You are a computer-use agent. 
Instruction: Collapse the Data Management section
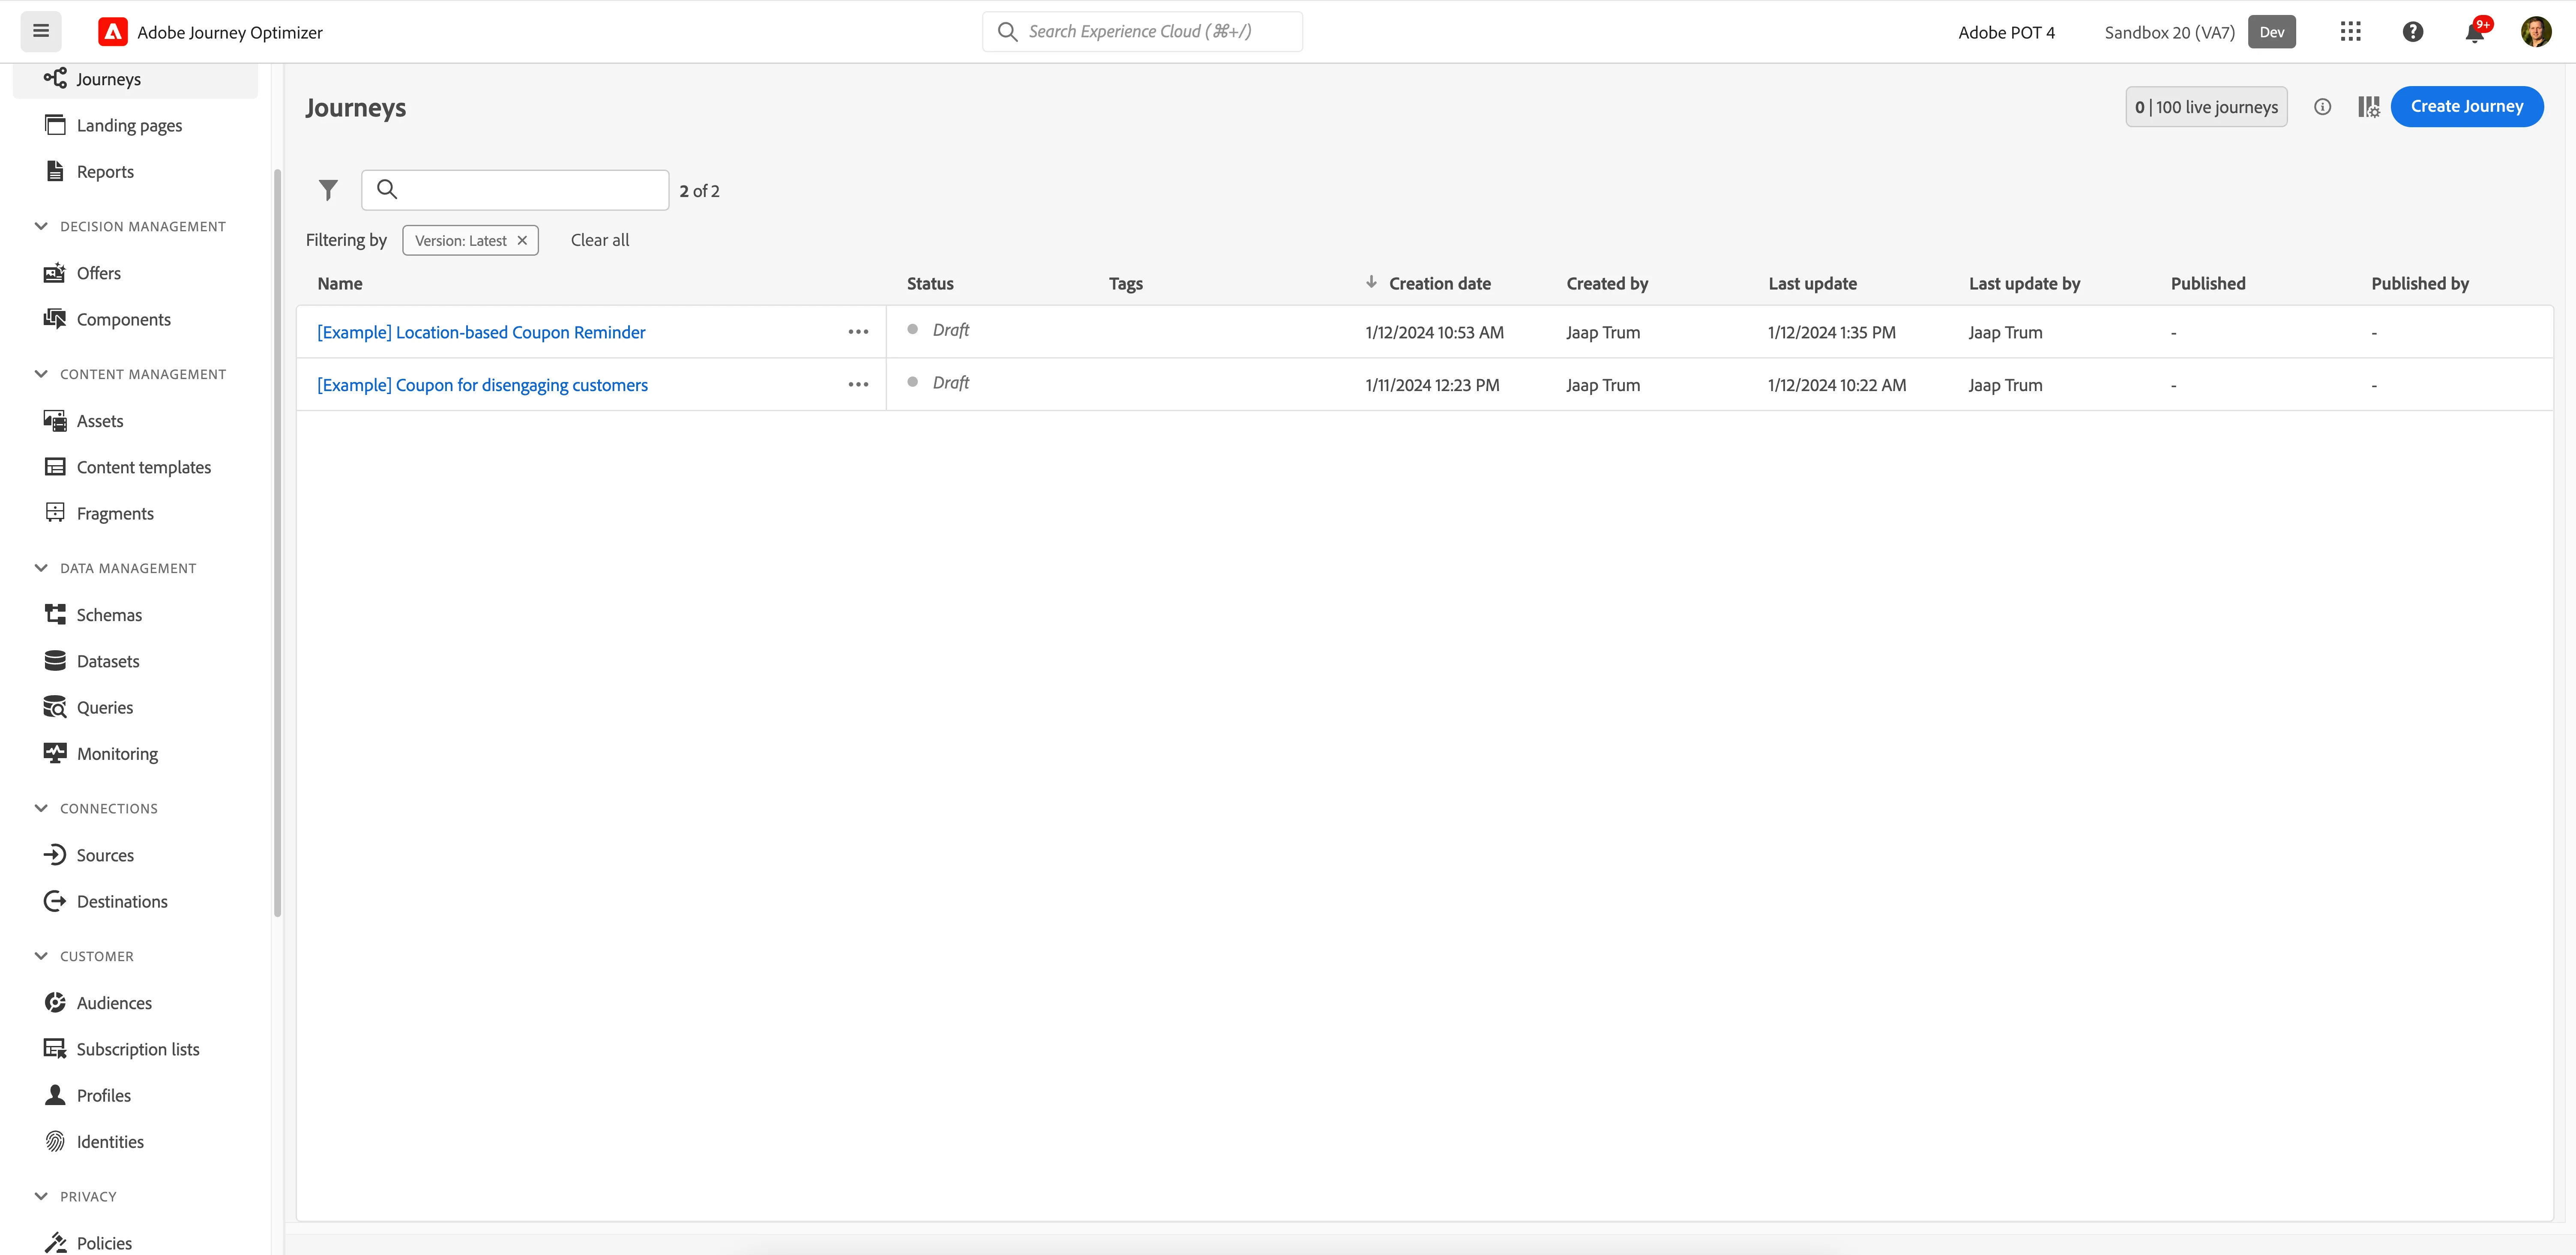[x=41, y=568]
